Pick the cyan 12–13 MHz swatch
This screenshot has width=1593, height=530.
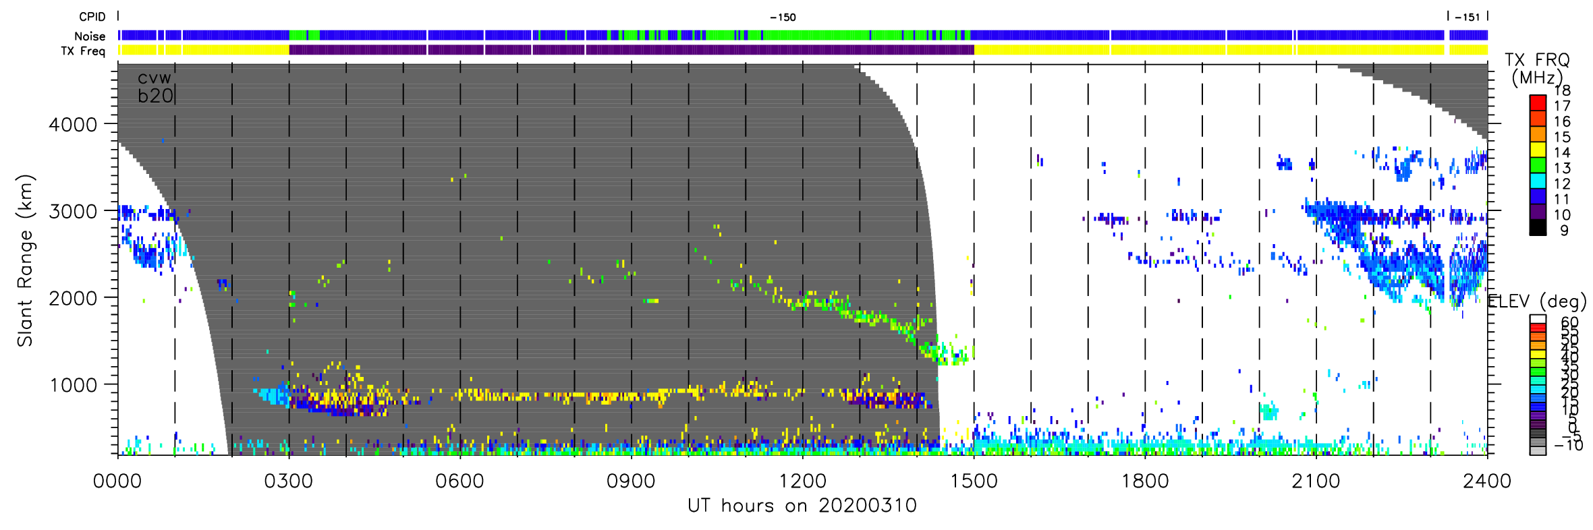pos(1538,180)
